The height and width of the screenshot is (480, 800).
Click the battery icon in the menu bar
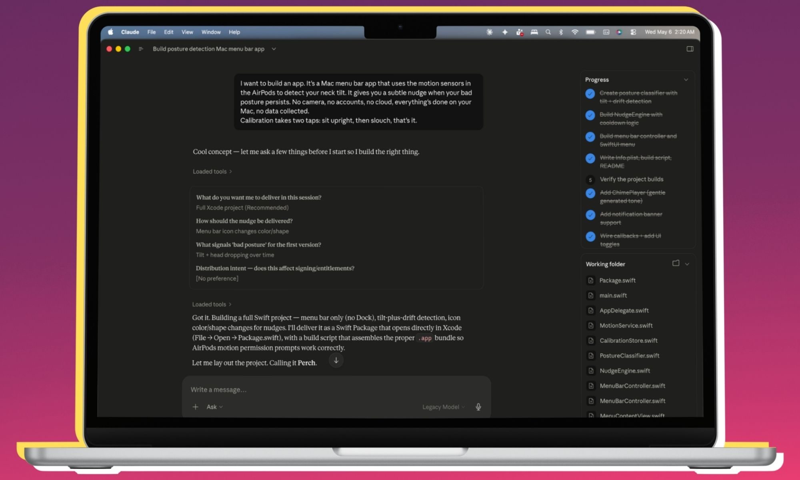click(590, 32)
